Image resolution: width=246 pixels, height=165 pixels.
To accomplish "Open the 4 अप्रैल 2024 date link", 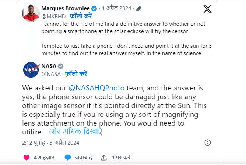I will point(117,8).
